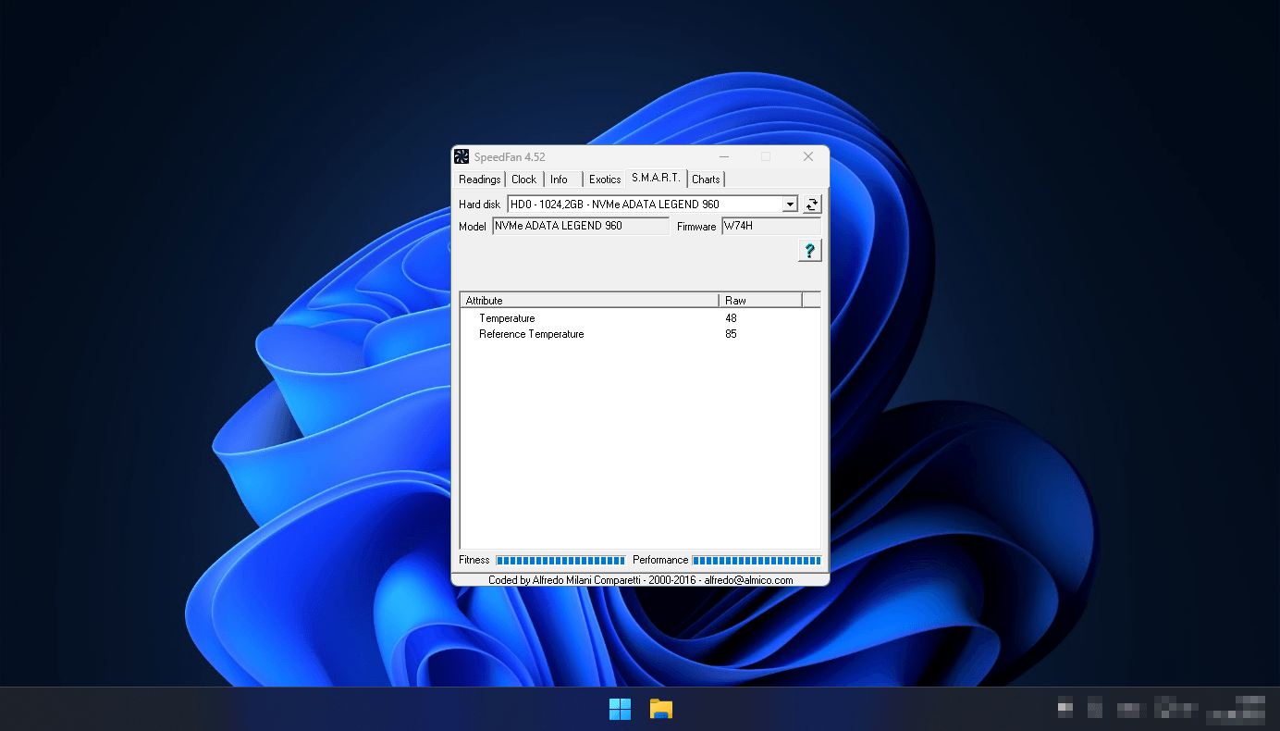Click the SpeedFan 4.52 title text
Viewport: 1280px width, 731px height.
coord(510,157)
